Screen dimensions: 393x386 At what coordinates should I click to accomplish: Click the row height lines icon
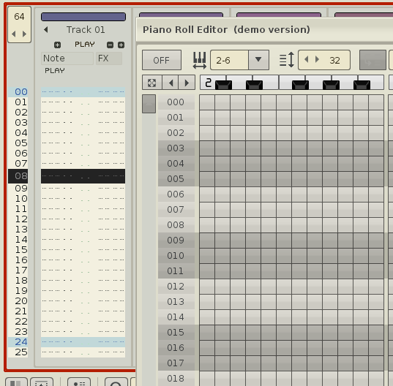(x=287, y=59)
